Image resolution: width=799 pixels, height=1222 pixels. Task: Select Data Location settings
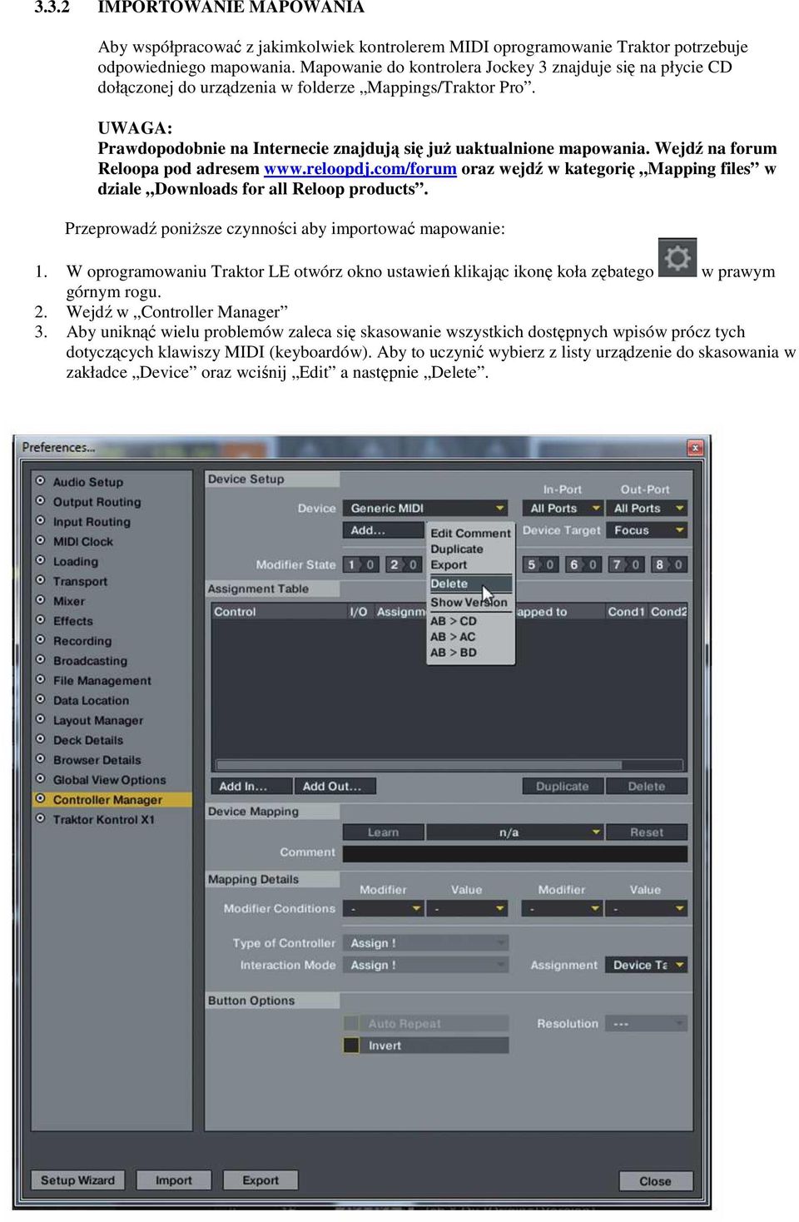point(91,701)
